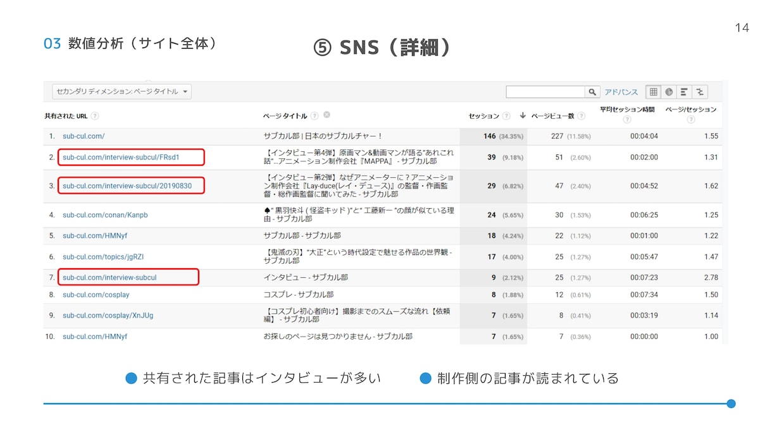Select the 黒羽快斗 page title cell

[x=359, y=215]
